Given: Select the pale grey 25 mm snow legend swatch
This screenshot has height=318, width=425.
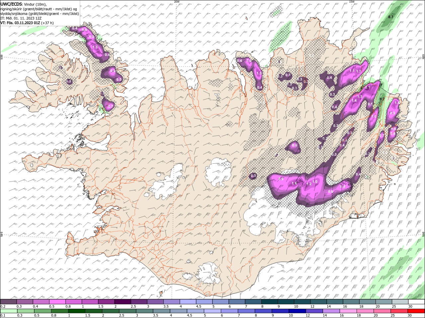Looking at the screenshot, I should pyautogui.click(x=400, y=302).
